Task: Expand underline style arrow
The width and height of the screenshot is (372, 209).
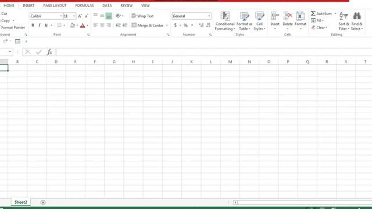Action: click(51, 25)
